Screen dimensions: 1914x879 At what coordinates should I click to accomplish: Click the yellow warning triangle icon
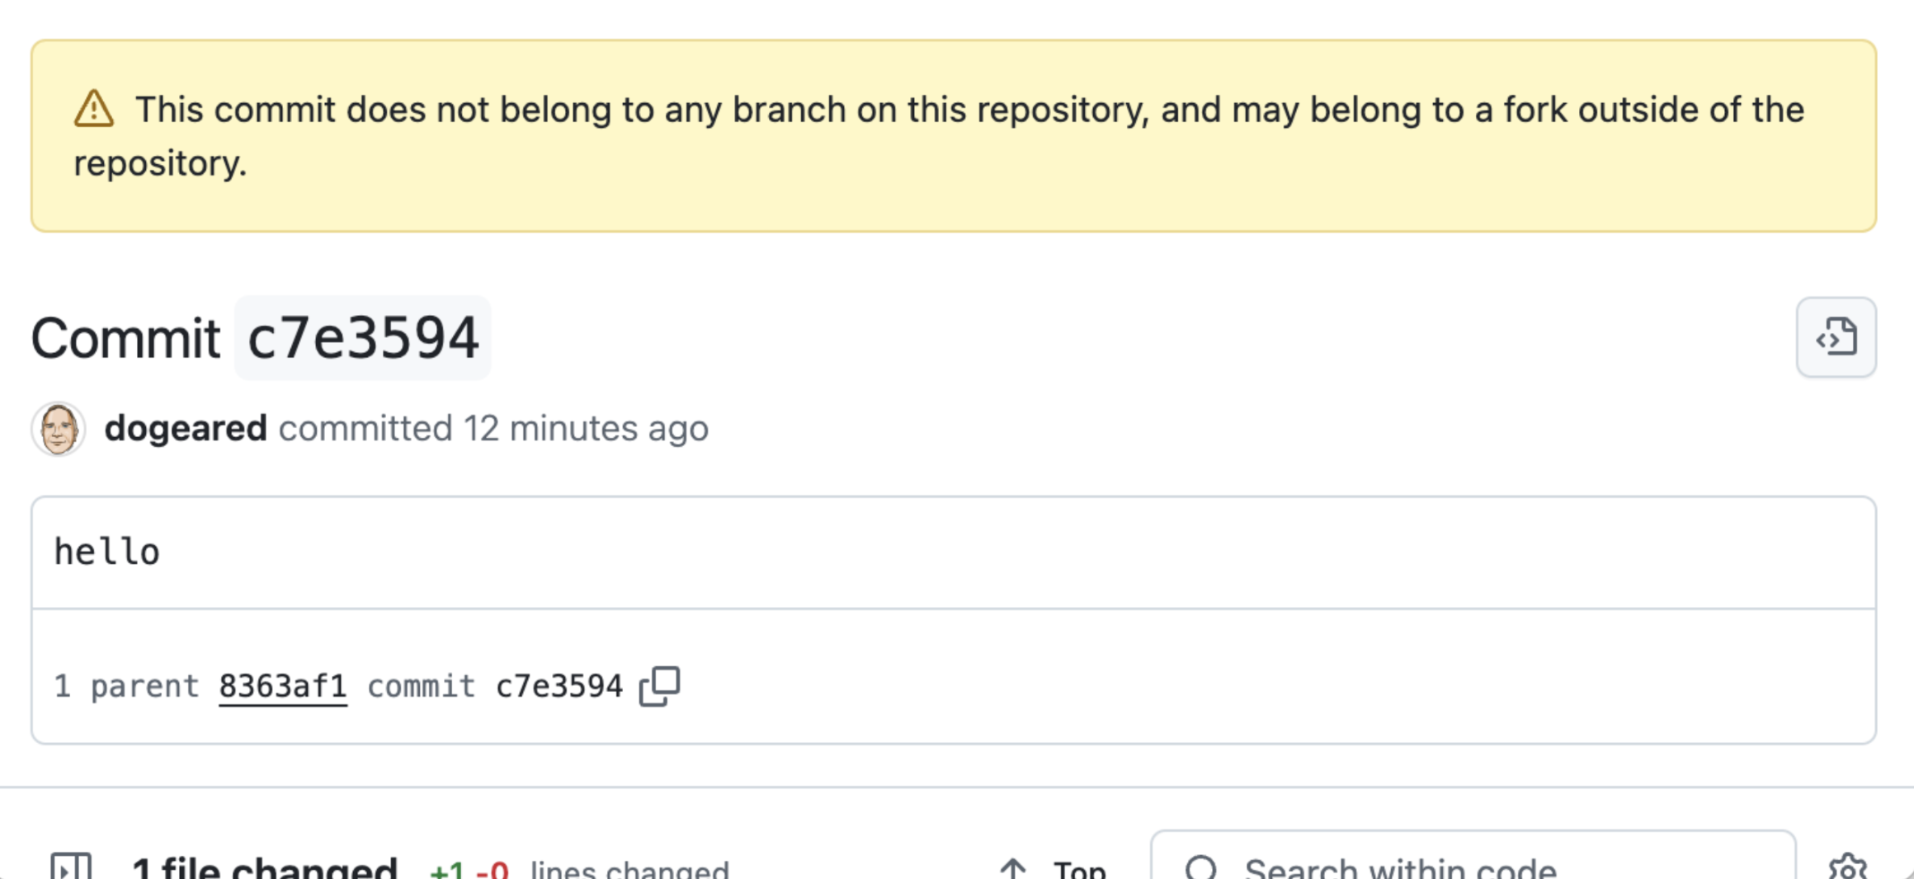94,109
